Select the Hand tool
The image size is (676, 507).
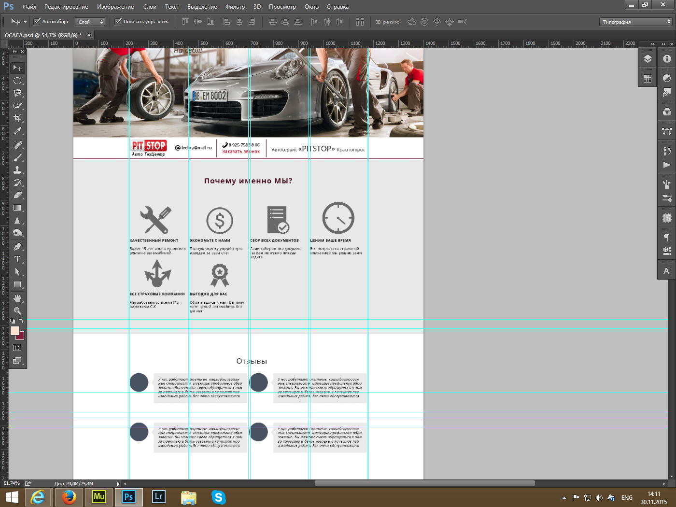17,298
